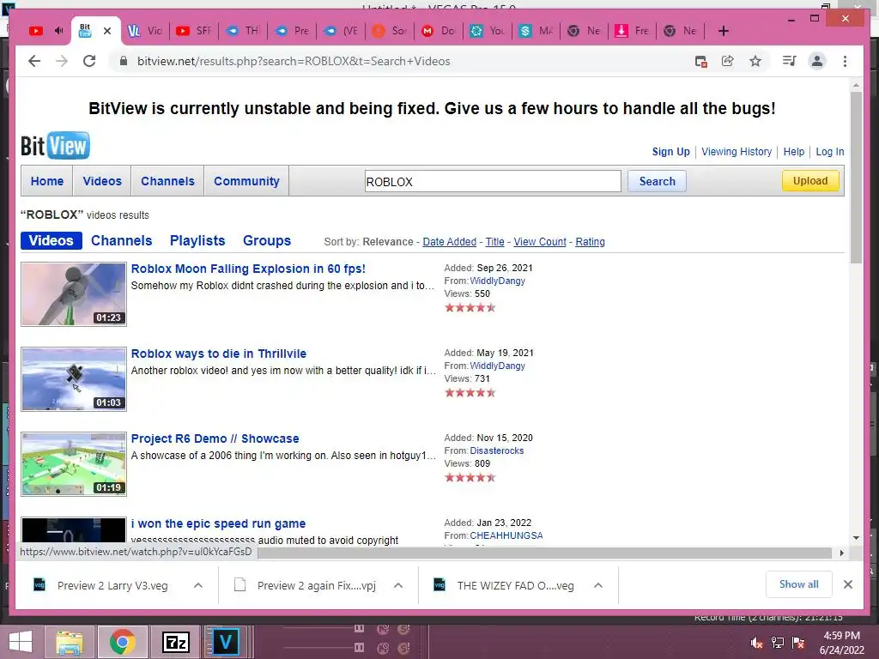Expand options for Preview 2 Larry V3.veg download

click(x=198, y=585)
